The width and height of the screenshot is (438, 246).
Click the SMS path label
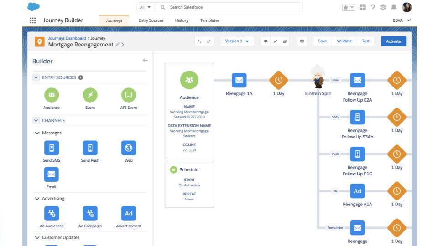coord(335,117)
